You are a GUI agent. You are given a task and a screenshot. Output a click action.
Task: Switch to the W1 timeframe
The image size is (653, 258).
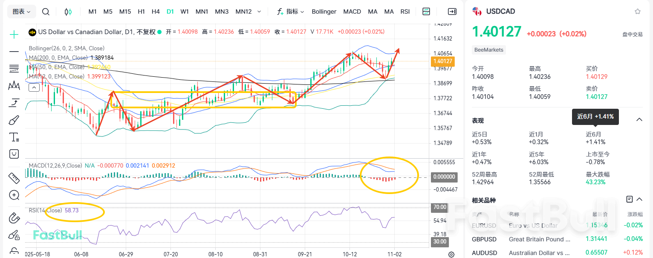click(x=185, y=12)
